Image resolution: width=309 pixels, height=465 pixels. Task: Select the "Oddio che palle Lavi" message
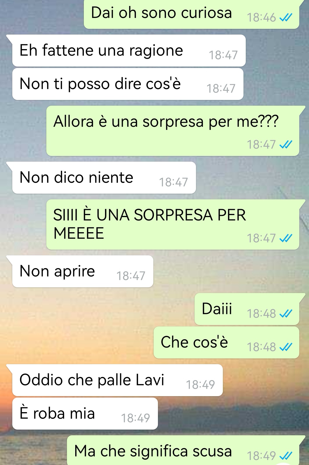(x=117, y=380)
